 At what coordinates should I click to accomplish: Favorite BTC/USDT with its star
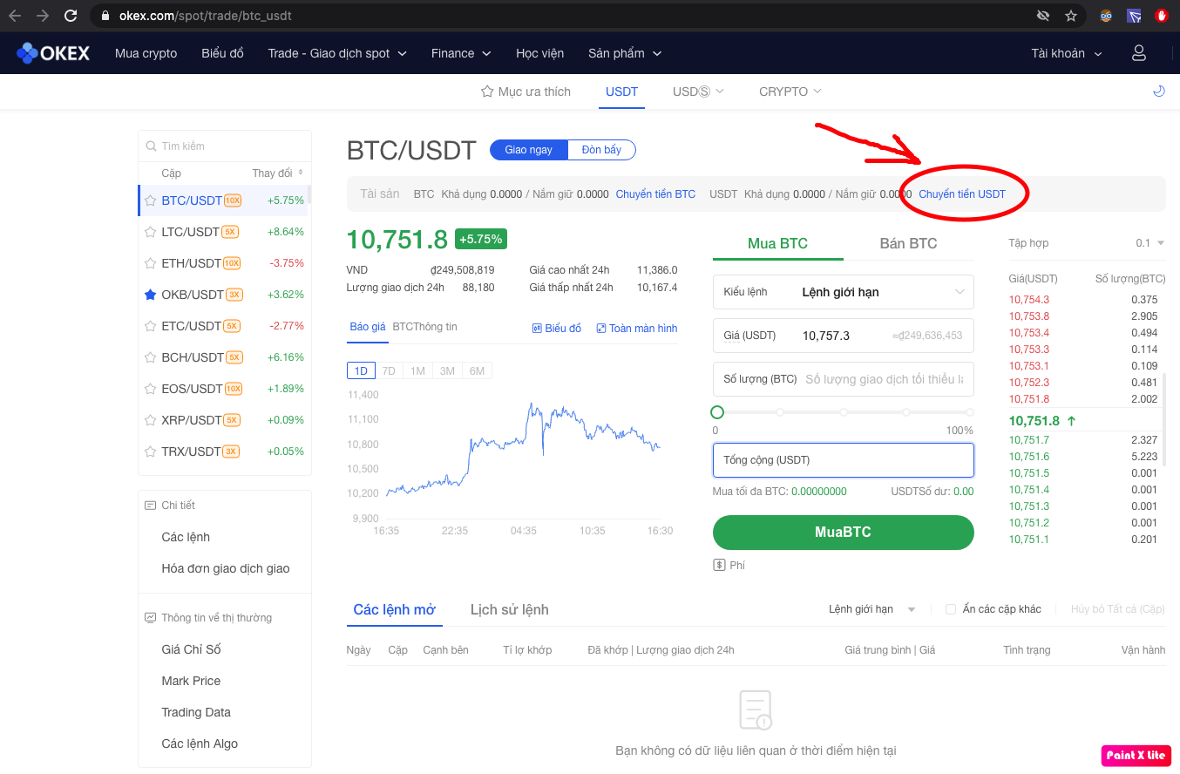point(150,200)
